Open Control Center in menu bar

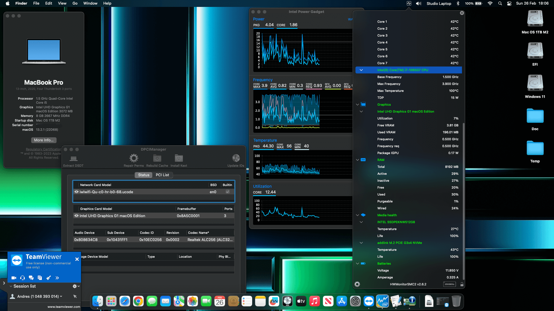pos(509,3)
